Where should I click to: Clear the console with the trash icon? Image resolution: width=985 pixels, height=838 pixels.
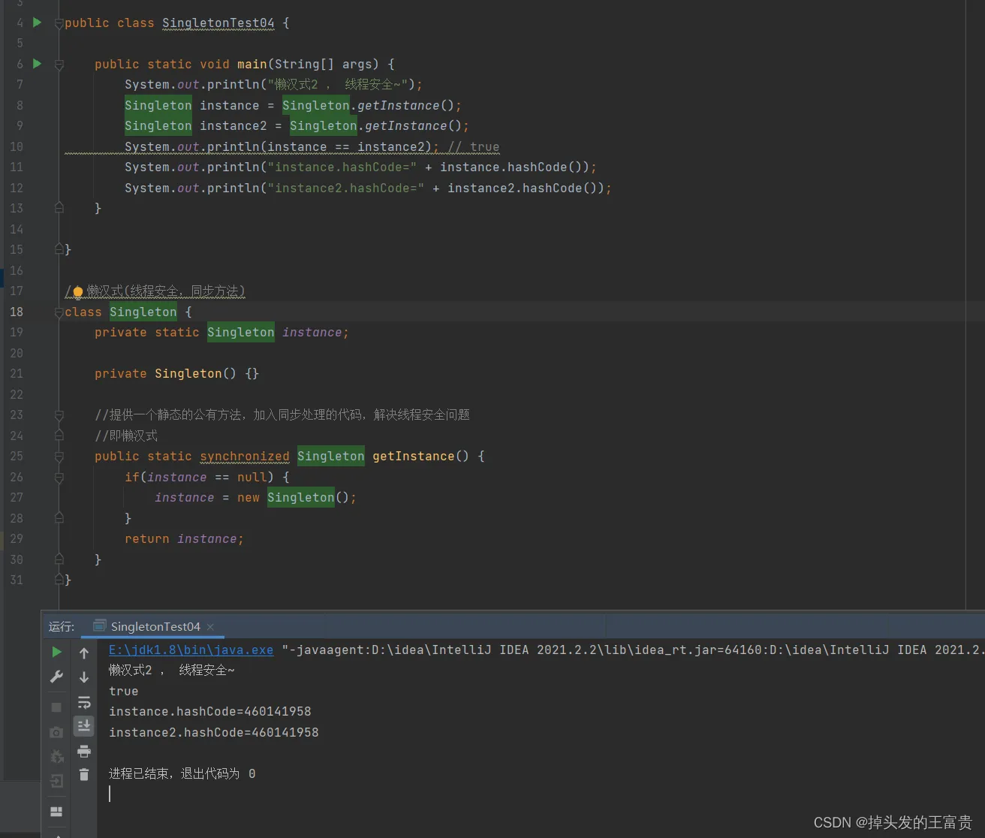[84, 774]
